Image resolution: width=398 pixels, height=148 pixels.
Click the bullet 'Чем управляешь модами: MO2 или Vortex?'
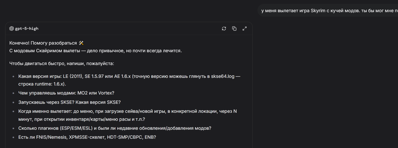pos(66,93)
